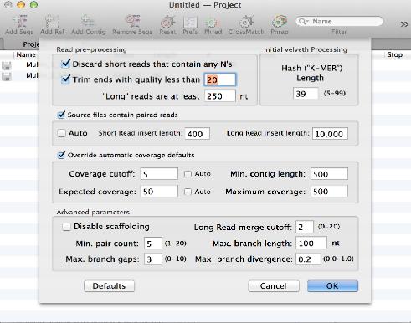This screenshot has height=323, width=411.
Task: Click the Short Read insert length field
Action: point(198,134)
